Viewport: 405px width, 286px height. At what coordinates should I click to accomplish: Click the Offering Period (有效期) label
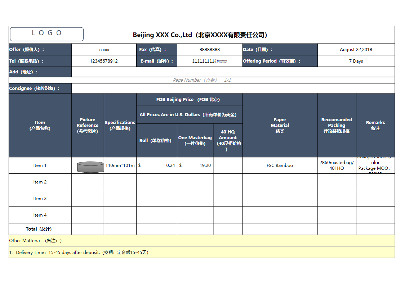pyautogui.click(x=280, y=61)
